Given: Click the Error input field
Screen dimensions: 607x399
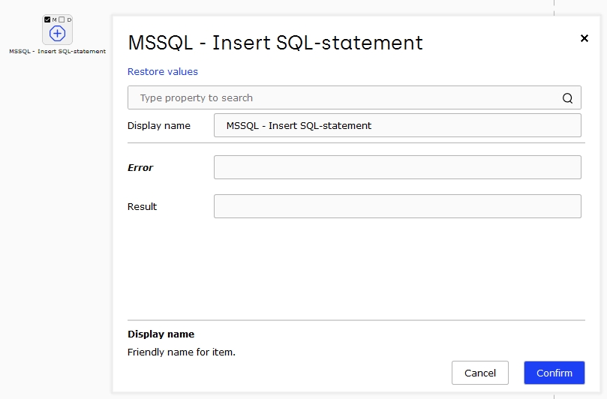Looking at the screenshot, I should [x=398, y=167].
